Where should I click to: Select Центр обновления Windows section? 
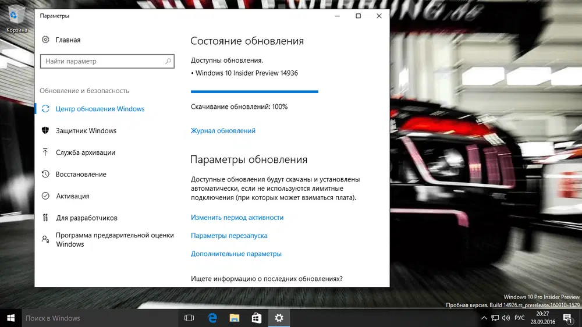click(x=100, y=109)
